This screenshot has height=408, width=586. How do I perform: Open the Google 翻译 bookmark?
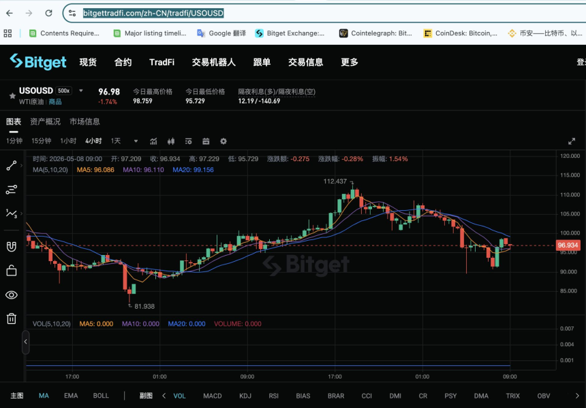pyautogui.click(x=221, y=33)
